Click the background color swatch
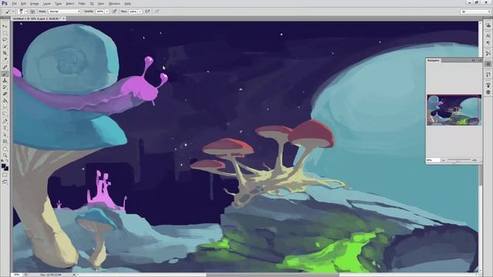Screen dimensions: 493x277 click(x=6, y=169)
